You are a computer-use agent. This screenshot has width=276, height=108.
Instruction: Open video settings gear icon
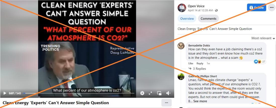142,93
